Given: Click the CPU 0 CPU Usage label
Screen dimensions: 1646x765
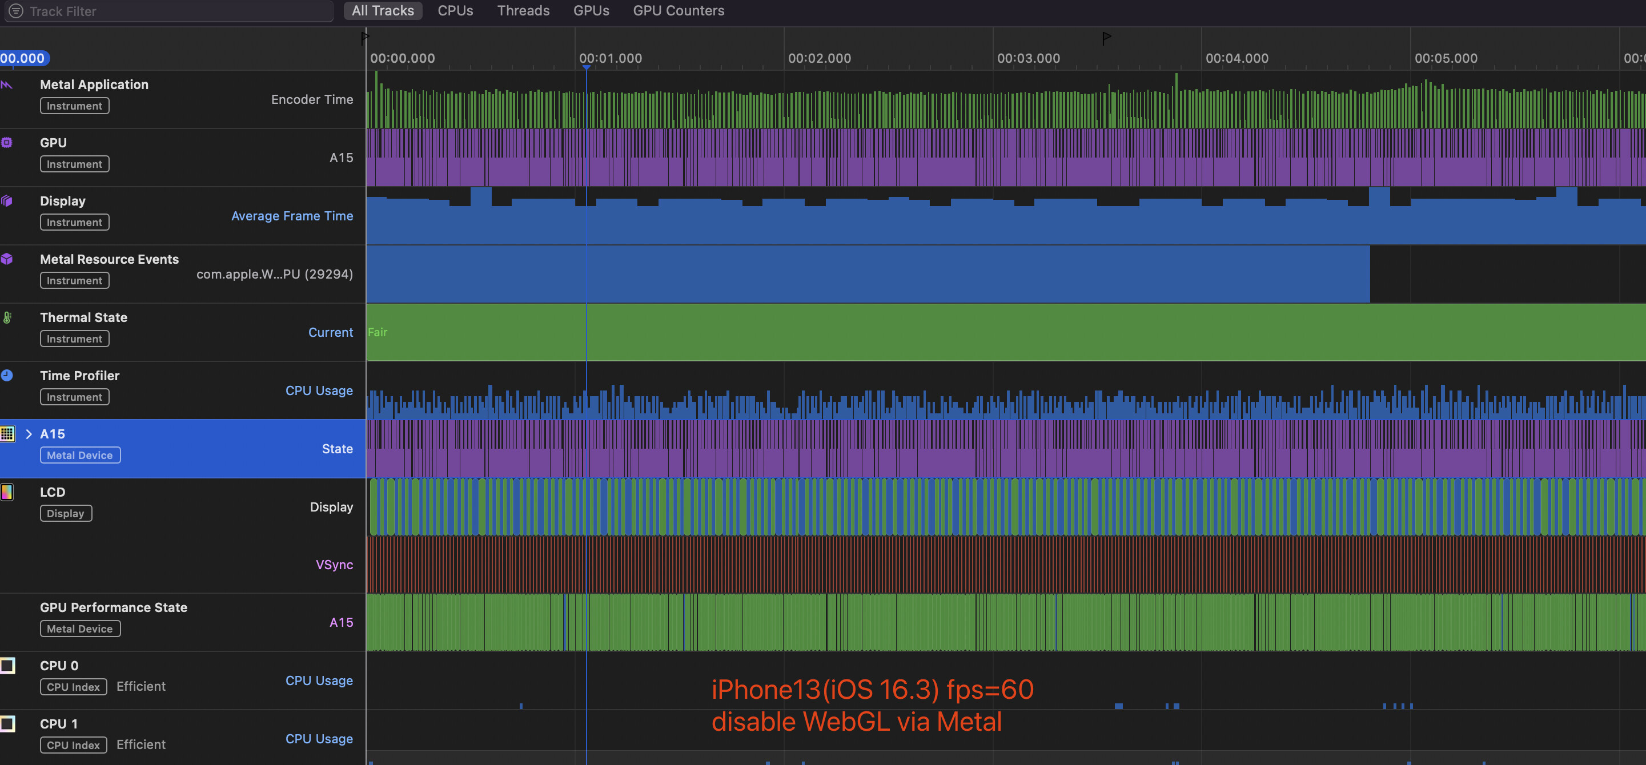Looking at the screenshot, I should (x=319, y=680).
